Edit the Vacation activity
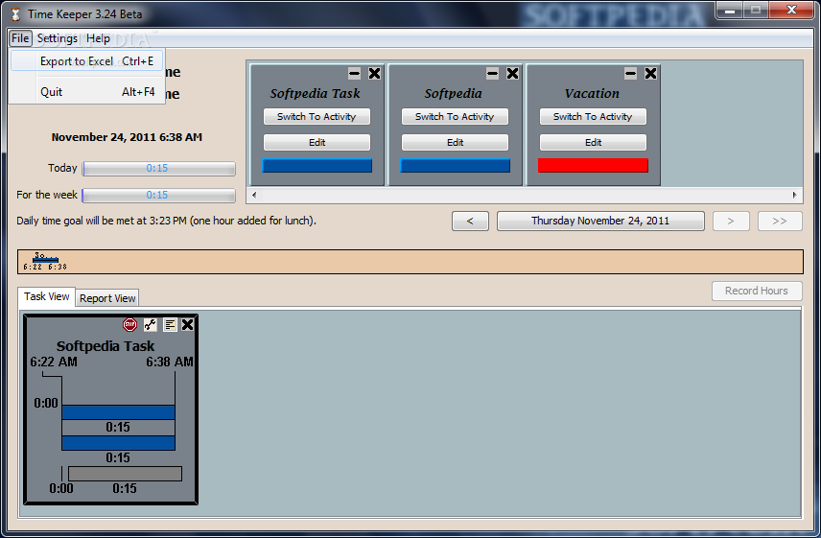Screen dimensions: 821x538 click(x=594, y=142)
